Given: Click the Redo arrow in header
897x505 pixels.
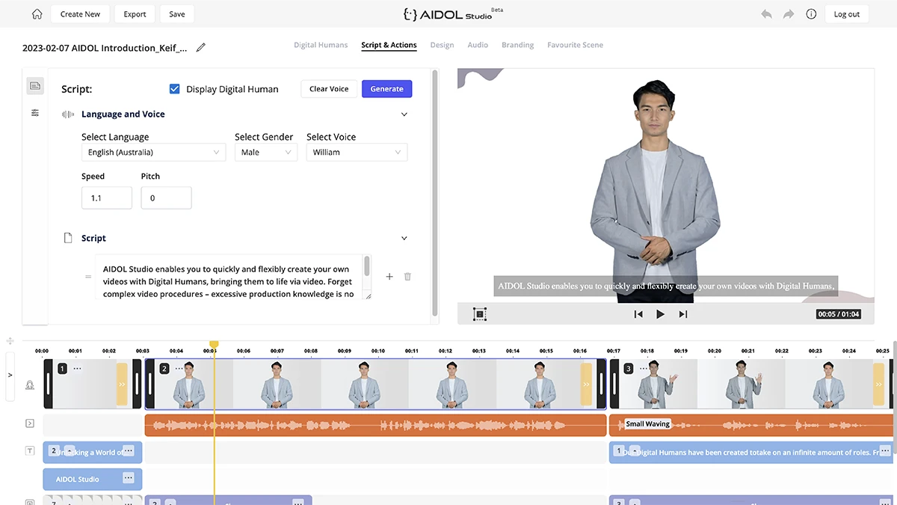Looking at the screenshot, I should tap(789, 14).
